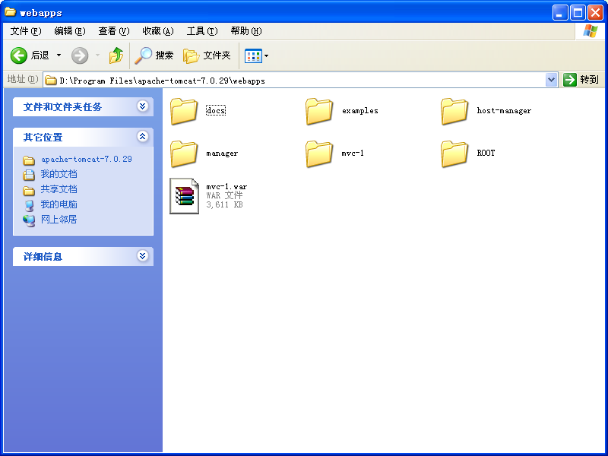This screenshot has height=456, width=608.
Task: Close the webapps window
Action: (595, 13)
